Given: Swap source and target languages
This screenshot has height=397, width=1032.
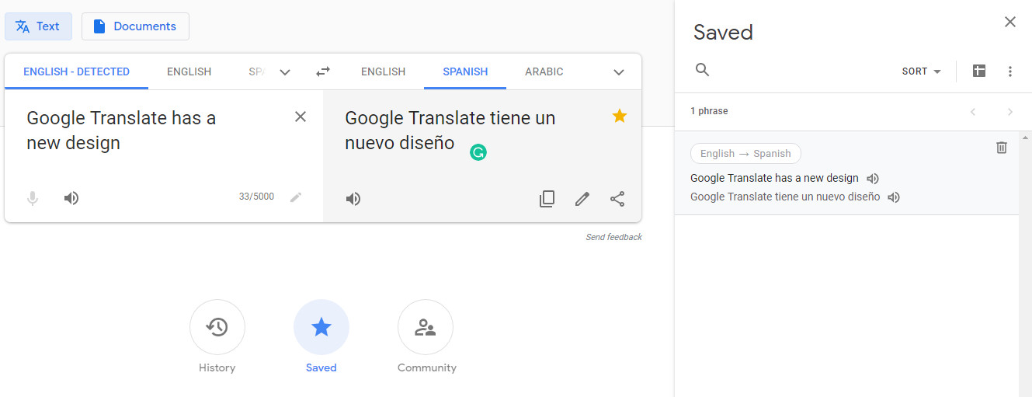Looking at the screenshot, I should (323, 71).
